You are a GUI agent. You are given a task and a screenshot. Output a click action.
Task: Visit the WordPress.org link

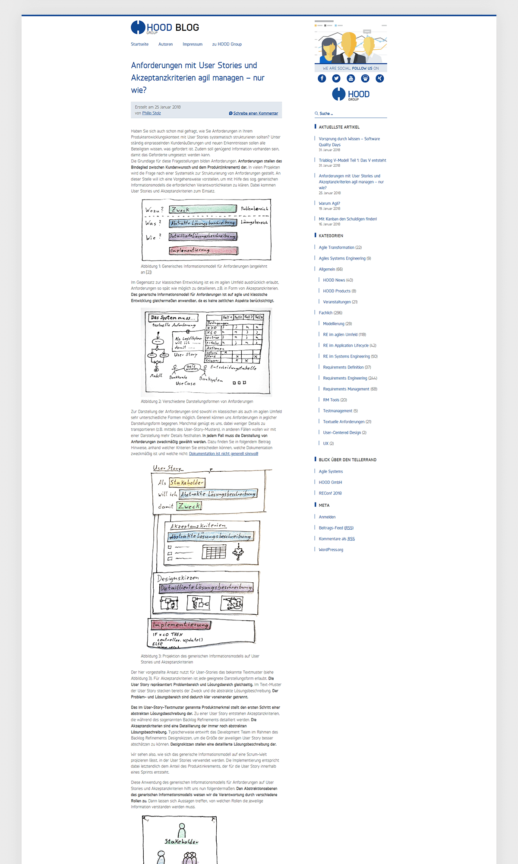point(331,550)
